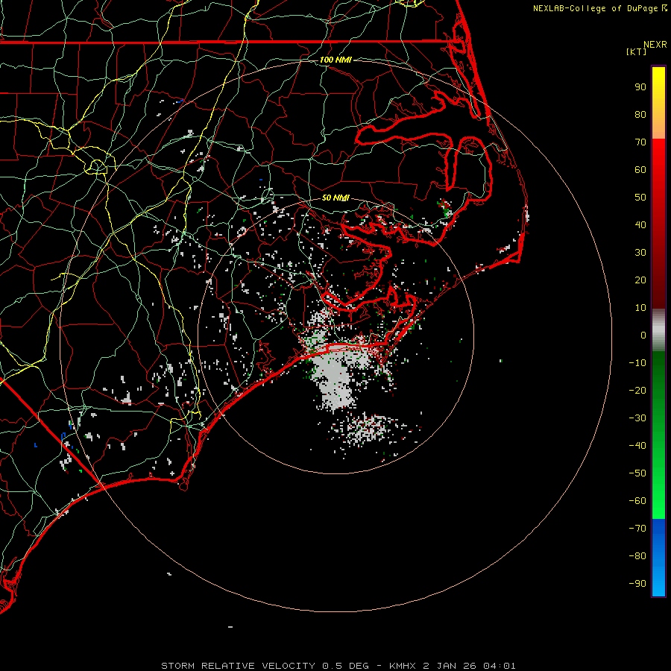Viewport: 671px width, 671px height.
Task: Click the [KT] units label
Action: [x=637, y=51]
